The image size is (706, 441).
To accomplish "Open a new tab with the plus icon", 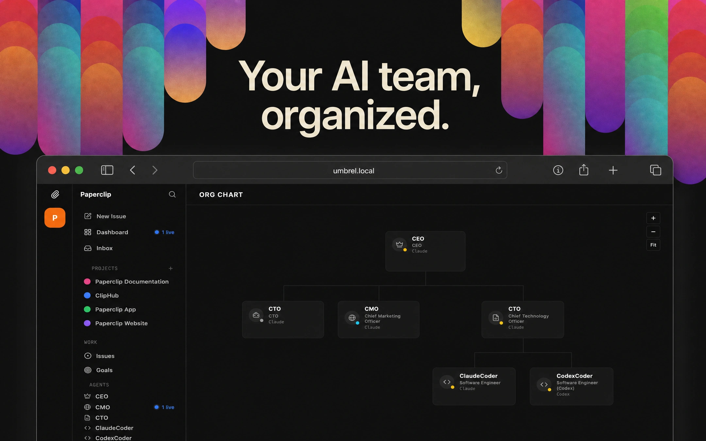I will point(613,170).
